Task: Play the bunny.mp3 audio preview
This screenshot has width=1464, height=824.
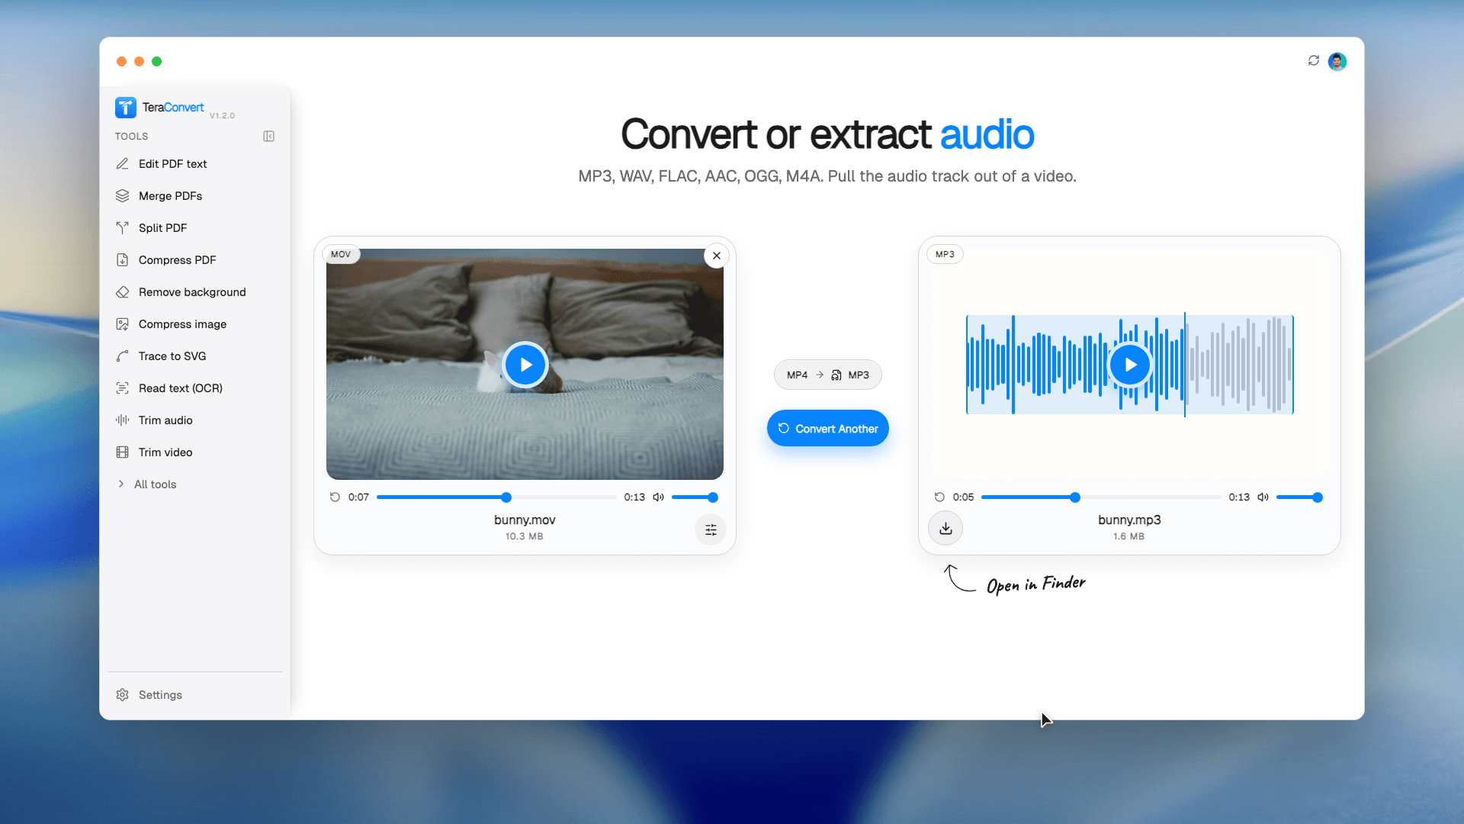Action: click(1130, 365)
